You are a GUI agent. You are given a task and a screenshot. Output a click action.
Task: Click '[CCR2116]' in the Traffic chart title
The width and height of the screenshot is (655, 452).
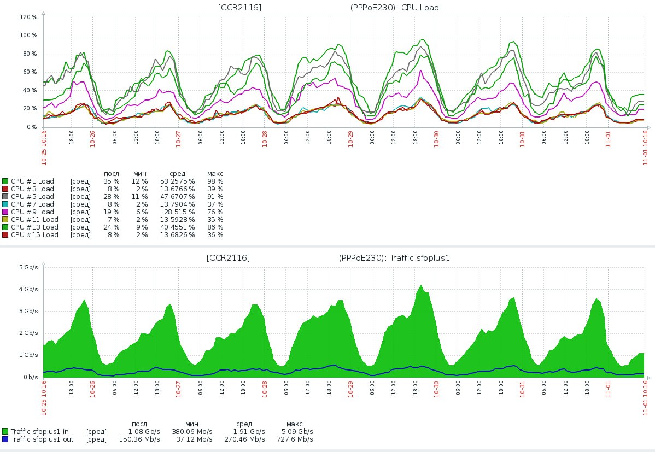228,258
